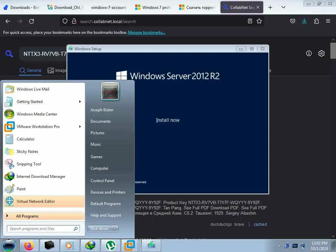Switch to Скачать торрент tab
The height and width of the screenshot is (252, 336).
pyautogui.click(x=197, y=7)
